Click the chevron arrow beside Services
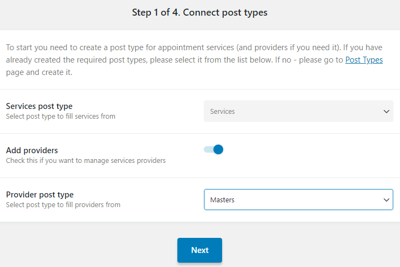 click(x=386, y=112)
